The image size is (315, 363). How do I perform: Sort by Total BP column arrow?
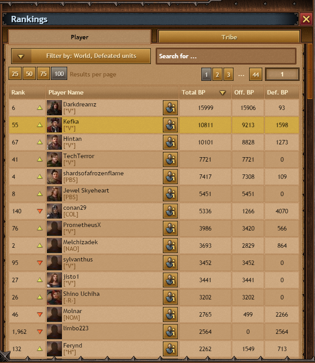point(223,93)
